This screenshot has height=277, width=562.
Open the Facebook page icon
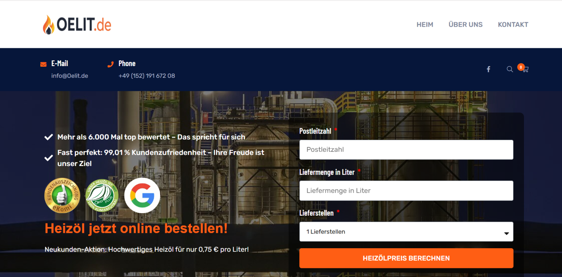click(488, 69)
